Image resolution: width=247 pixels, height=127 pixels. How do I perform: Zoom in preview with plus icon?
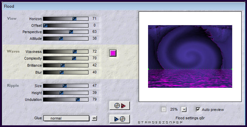(x=184, y=110)
